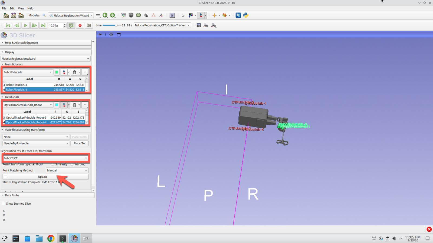Screen dimensions: 433x243
Task: Click the SAVE scene icon
Action: click(x=21, y=15)
